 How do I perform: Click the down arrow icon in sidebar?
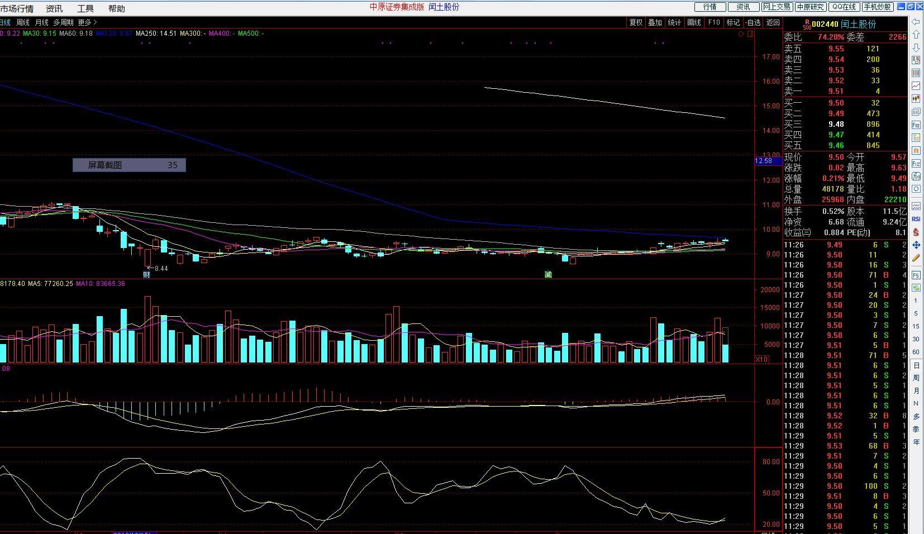coord(916,47)
